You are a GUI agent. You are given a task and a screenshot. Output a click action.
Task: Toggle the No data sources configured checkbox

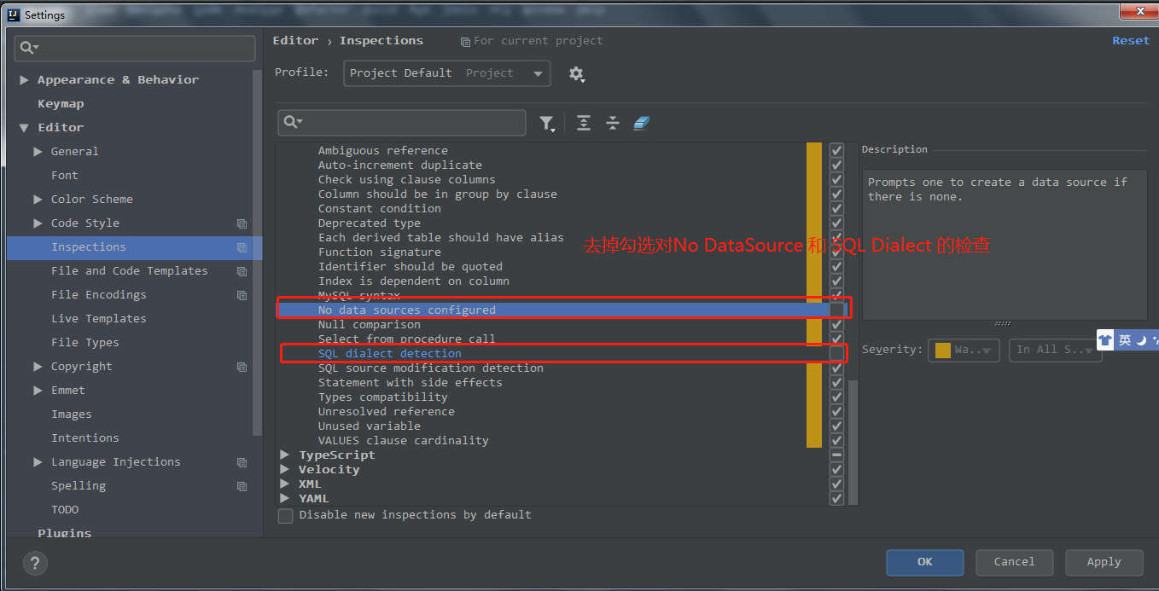click(836, 310)
